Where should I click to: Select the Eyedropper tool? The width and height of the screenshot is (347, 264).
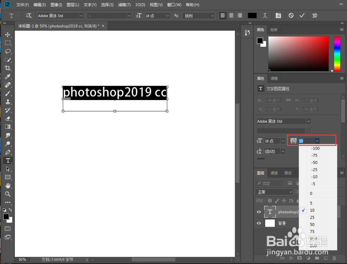8,77
